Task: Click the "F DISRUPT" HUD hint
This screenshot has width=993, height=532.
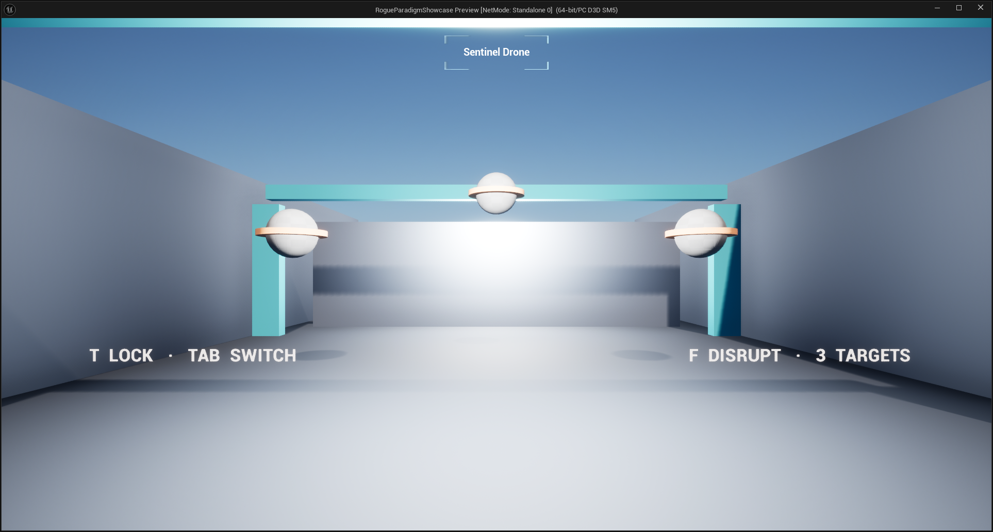Action: [735, 356]
